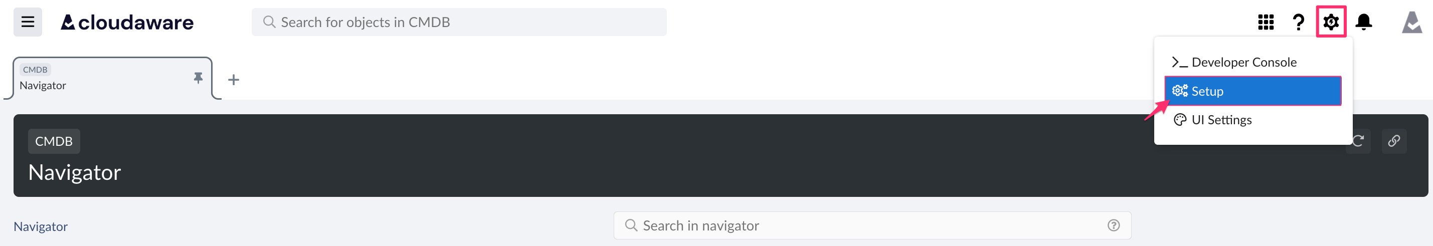
Task: Open the notifications bell
Action: (x=1363, y=22)
